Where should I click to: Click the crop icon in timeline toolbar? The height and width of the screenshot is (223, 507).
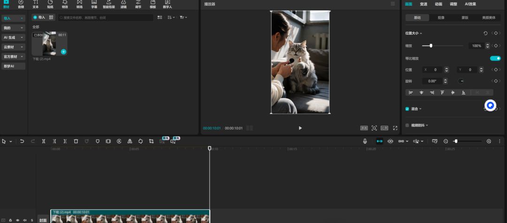[x=151, y=141]
